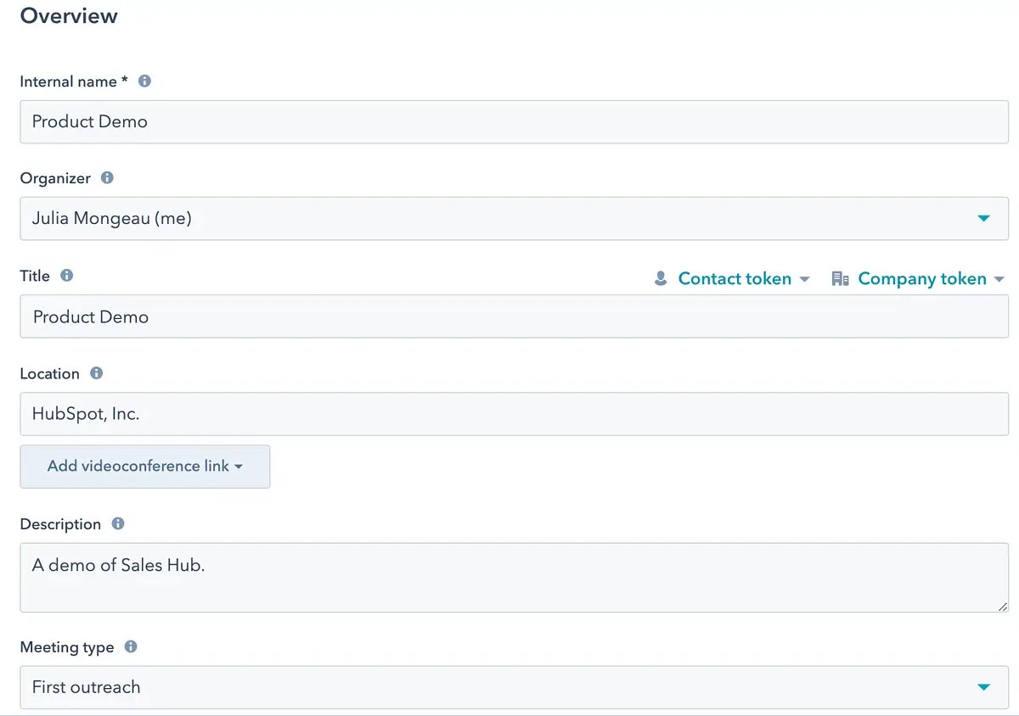Click the person icon for Contact token
This screenshot has height=716, width=1019.
(x=661, y=279)
